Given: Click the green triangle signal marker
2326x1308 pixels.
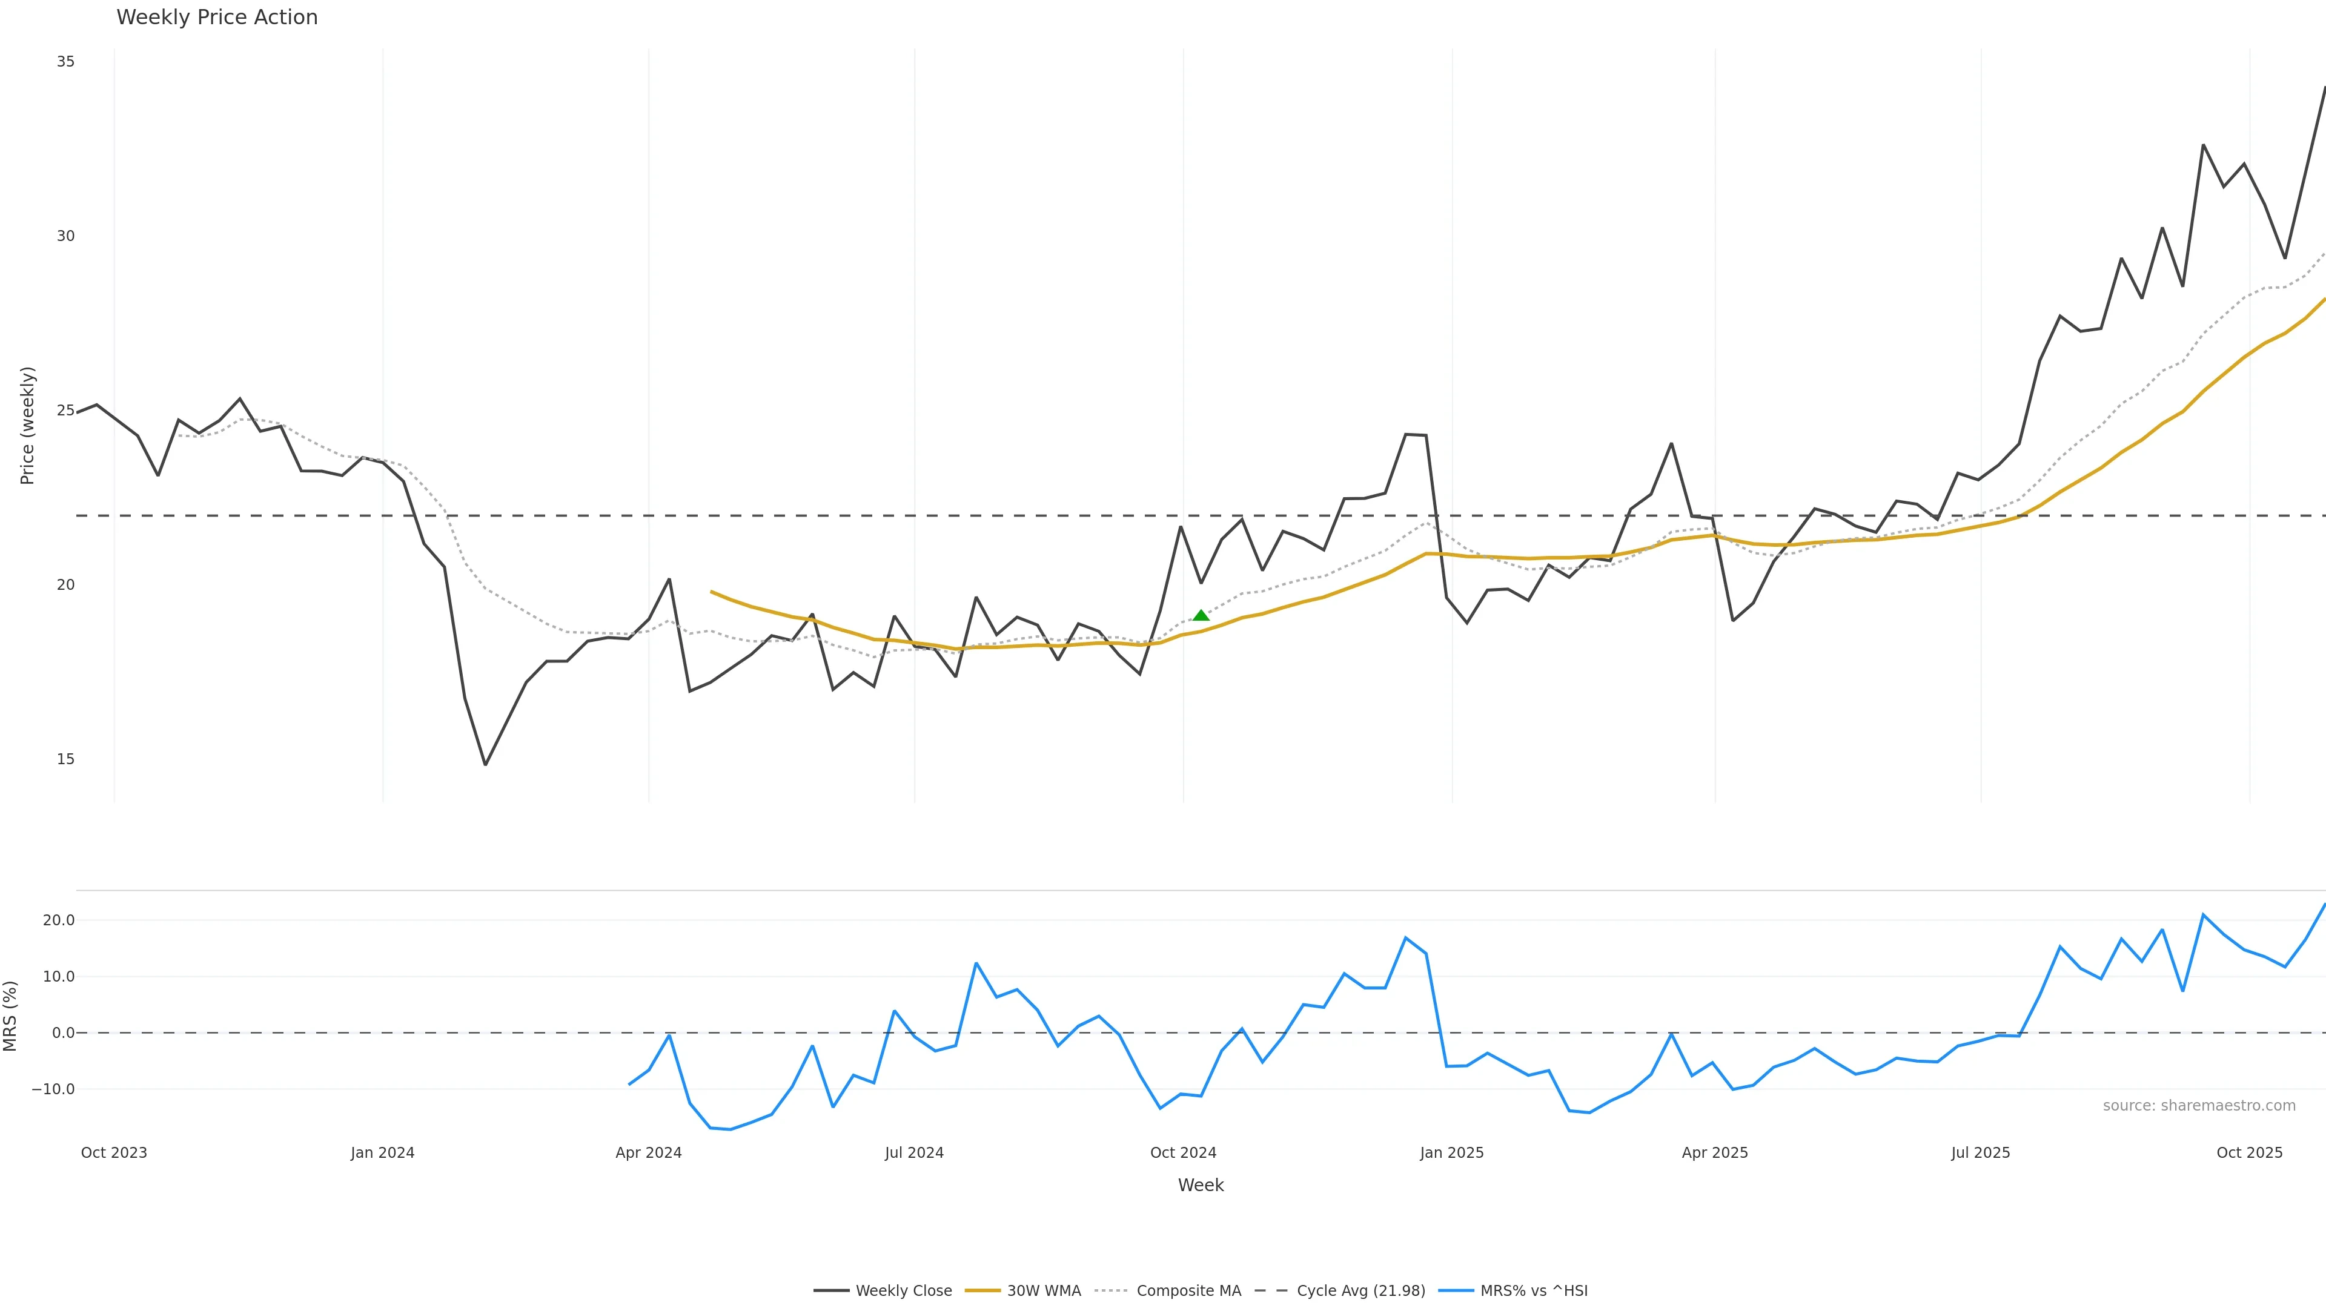Looking at the screenshot, I should click(x=1201, y=616).
